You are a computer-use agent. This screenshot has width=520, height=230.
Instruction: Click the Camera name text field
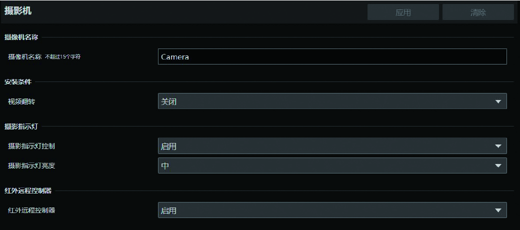pyautogui.click(x=332, y=56)
